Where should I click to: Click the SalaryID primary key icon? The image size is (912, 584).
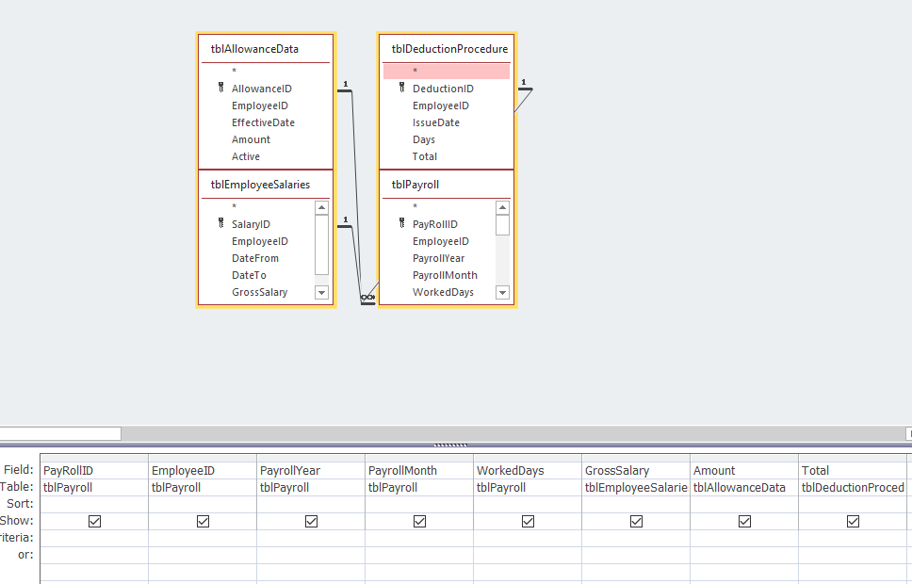[221, 223]
